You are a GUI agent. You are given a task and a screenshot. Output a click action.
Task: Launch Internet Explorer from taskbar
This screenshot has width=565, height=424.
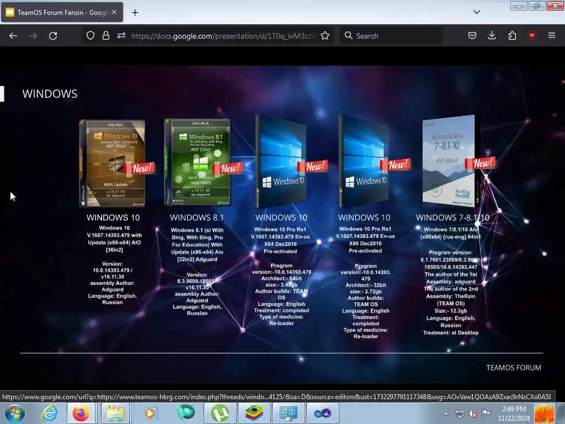[x=49, y=413]
